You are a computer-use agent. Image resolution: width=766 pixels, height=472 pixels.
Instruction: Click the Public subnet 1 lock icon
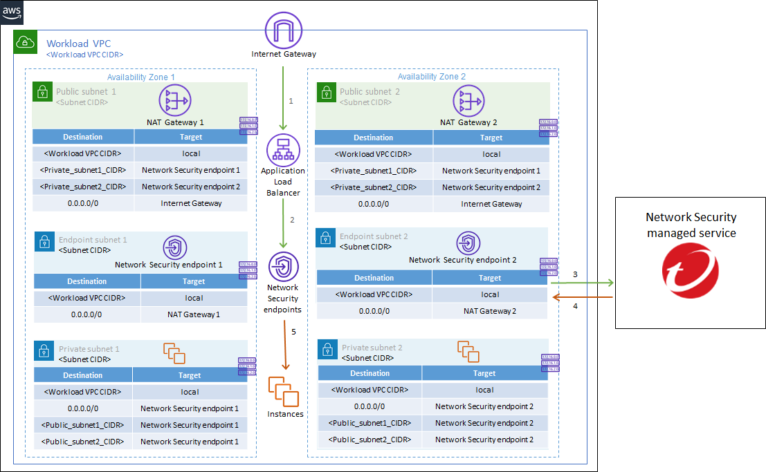coord(42,92)
